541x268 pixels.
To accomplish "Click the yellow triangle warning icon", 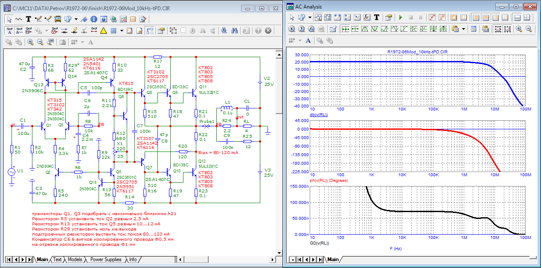I will point(104,31).
